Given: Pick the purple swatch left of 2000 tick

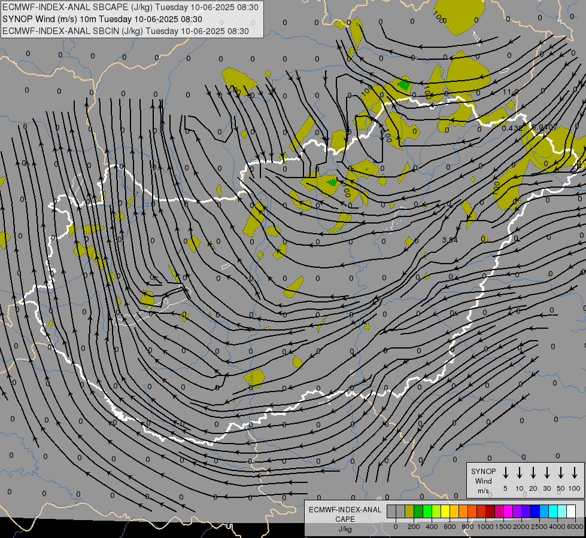Looking at the screenshot, I should (517, 511).
